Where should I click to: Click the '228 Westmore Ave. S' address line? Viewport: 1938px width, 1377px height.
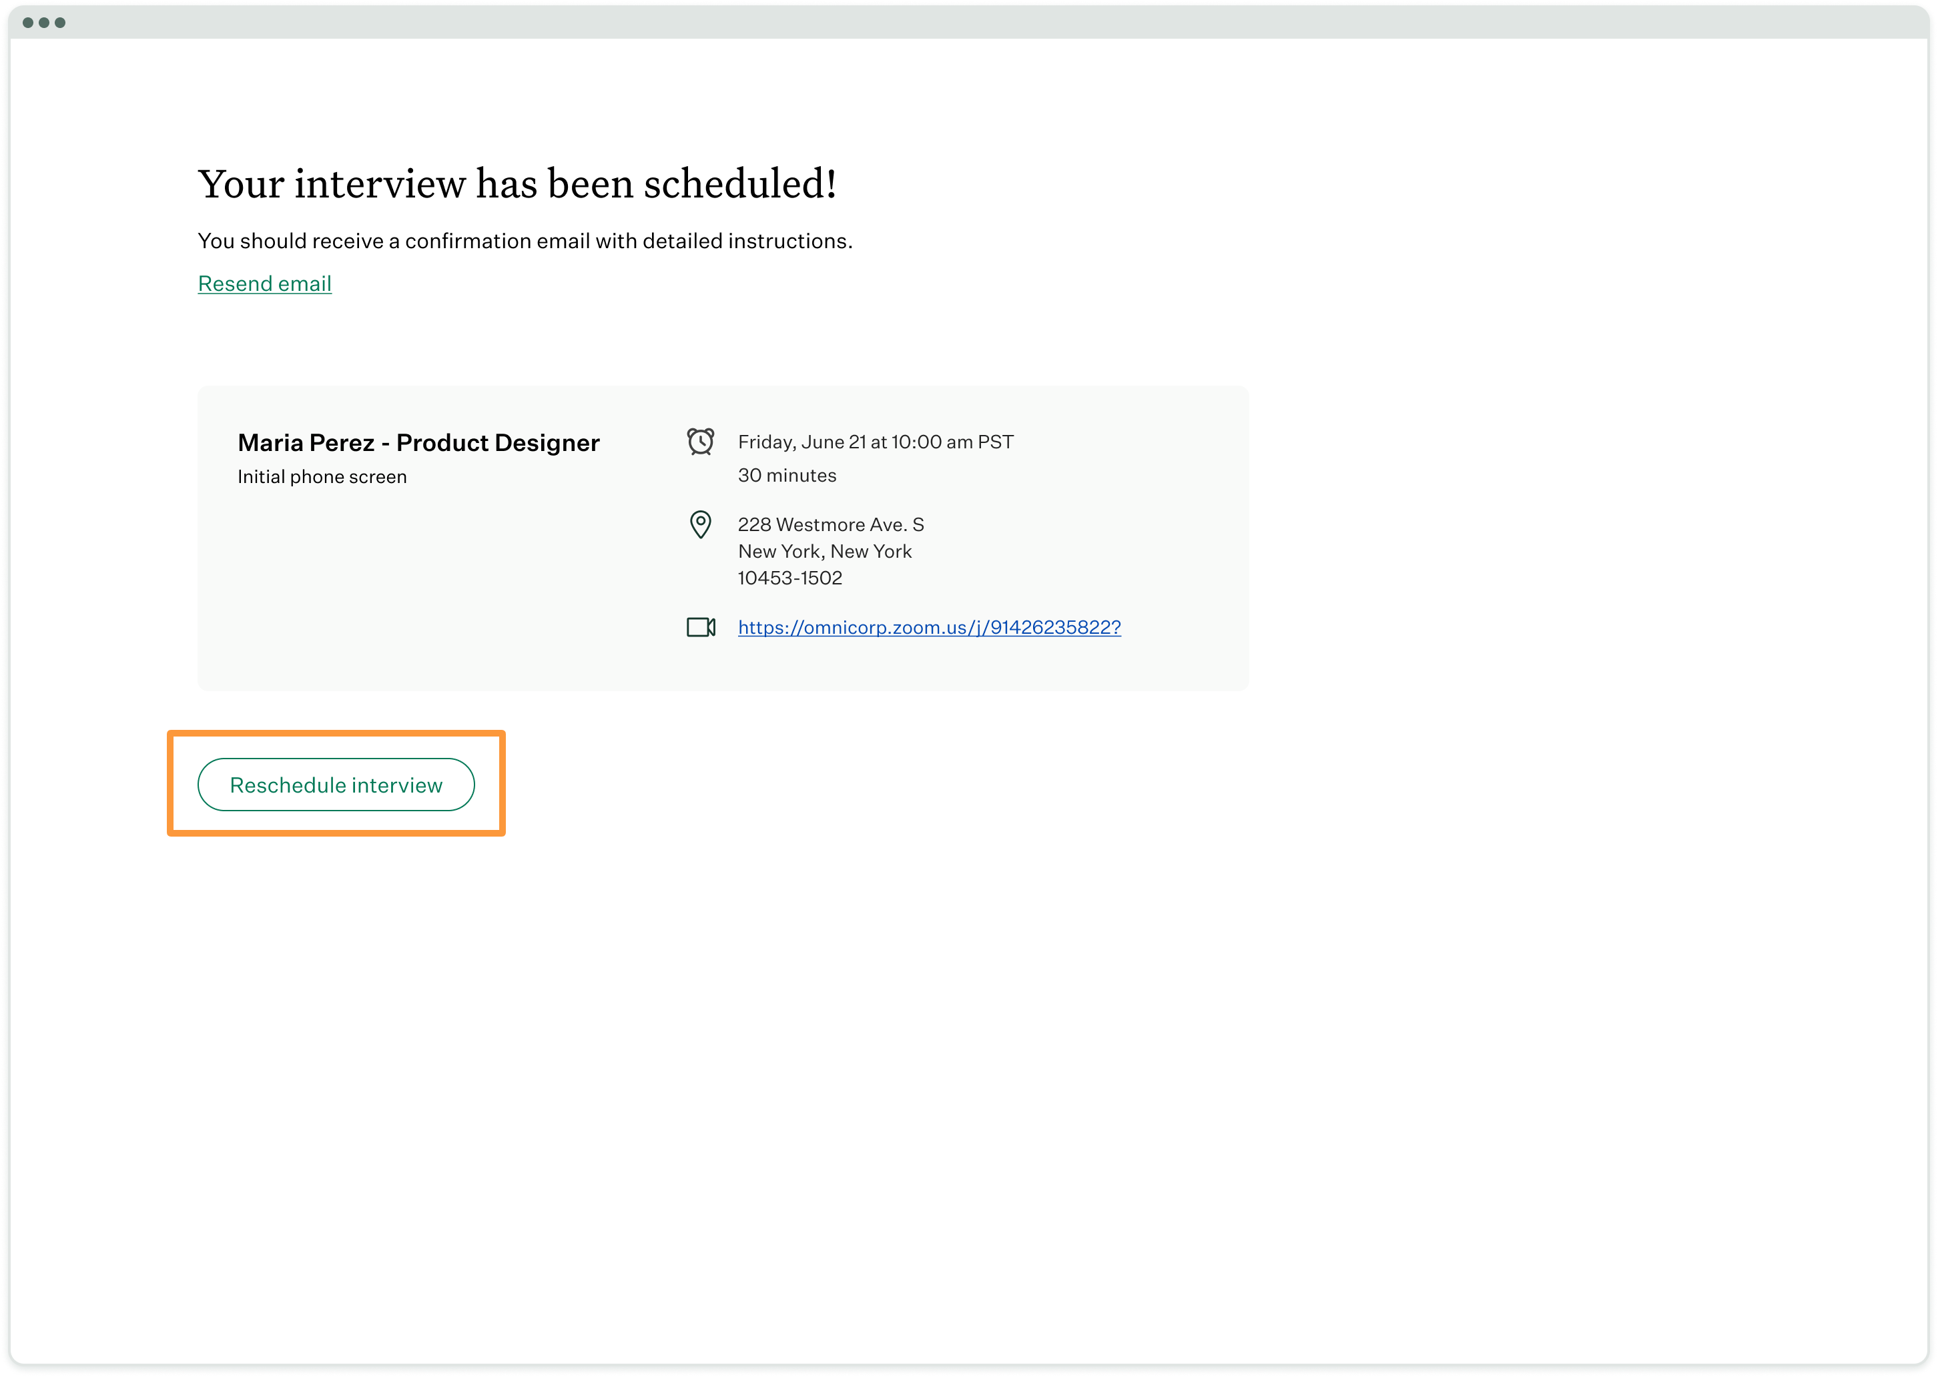(x=831, y=525)
